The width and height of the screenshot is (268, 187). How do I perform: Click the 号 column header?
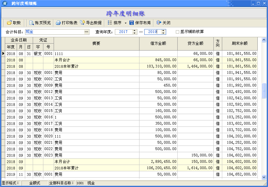point(49,47)
